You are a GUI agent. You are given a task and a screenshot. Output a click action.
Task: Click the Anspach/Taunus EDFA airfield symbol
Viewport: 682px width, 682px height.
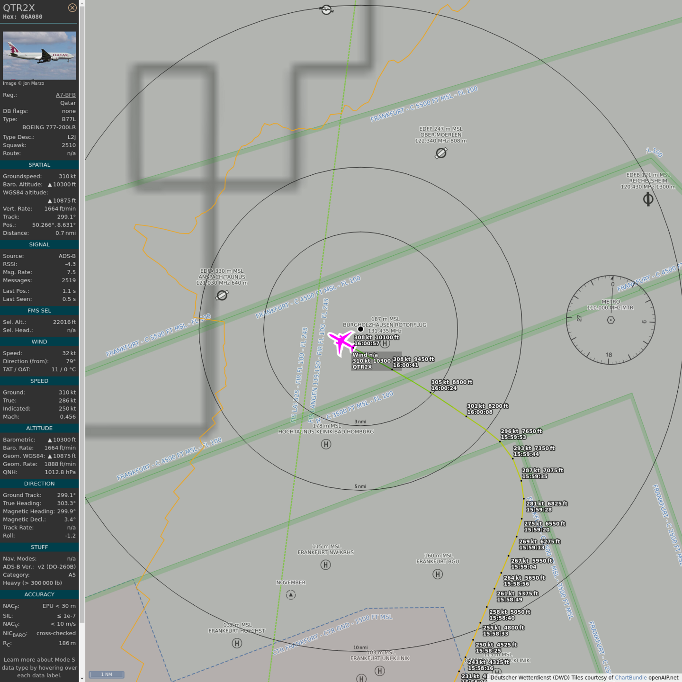[222, 296]
